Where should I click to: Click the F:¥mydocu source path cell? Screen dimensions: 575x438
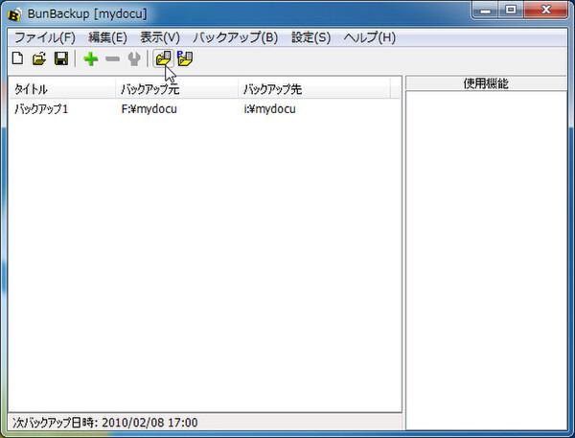click(x=149, y=109)
